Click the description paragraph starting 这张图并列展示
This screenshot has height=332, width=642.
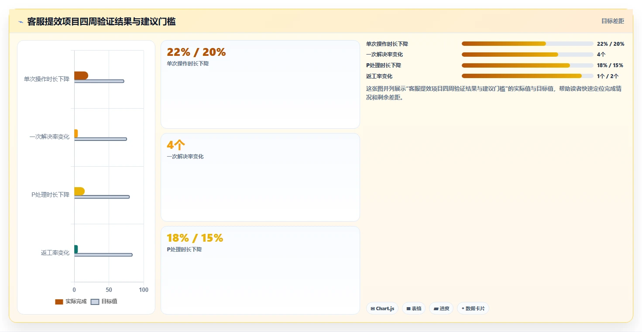[x=494, y=93]
